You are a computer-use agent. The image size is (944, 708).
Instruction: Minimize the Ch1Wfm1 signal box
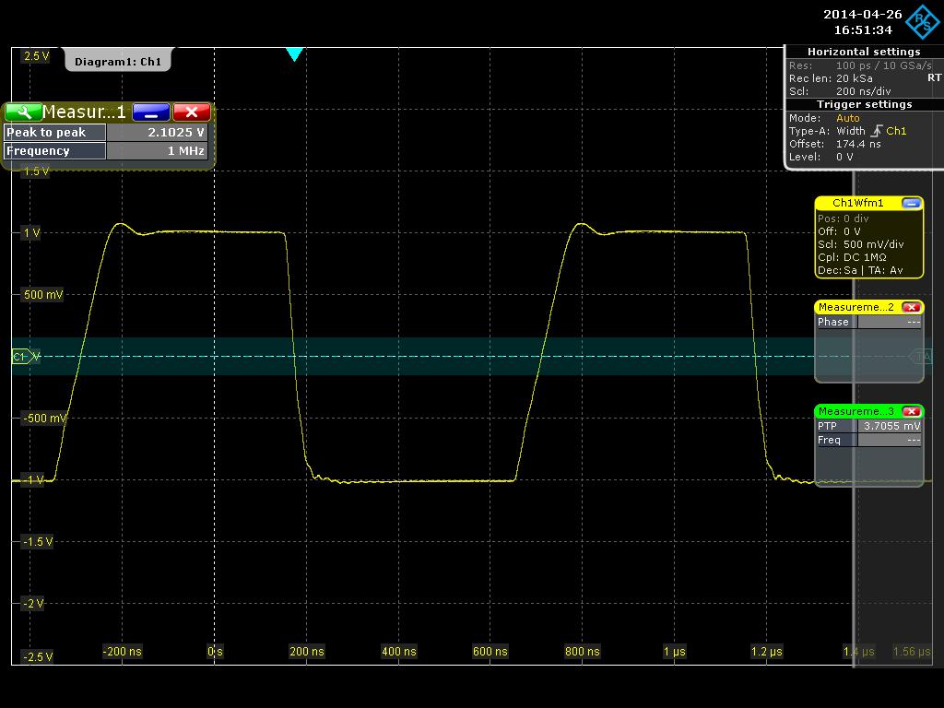912,204
